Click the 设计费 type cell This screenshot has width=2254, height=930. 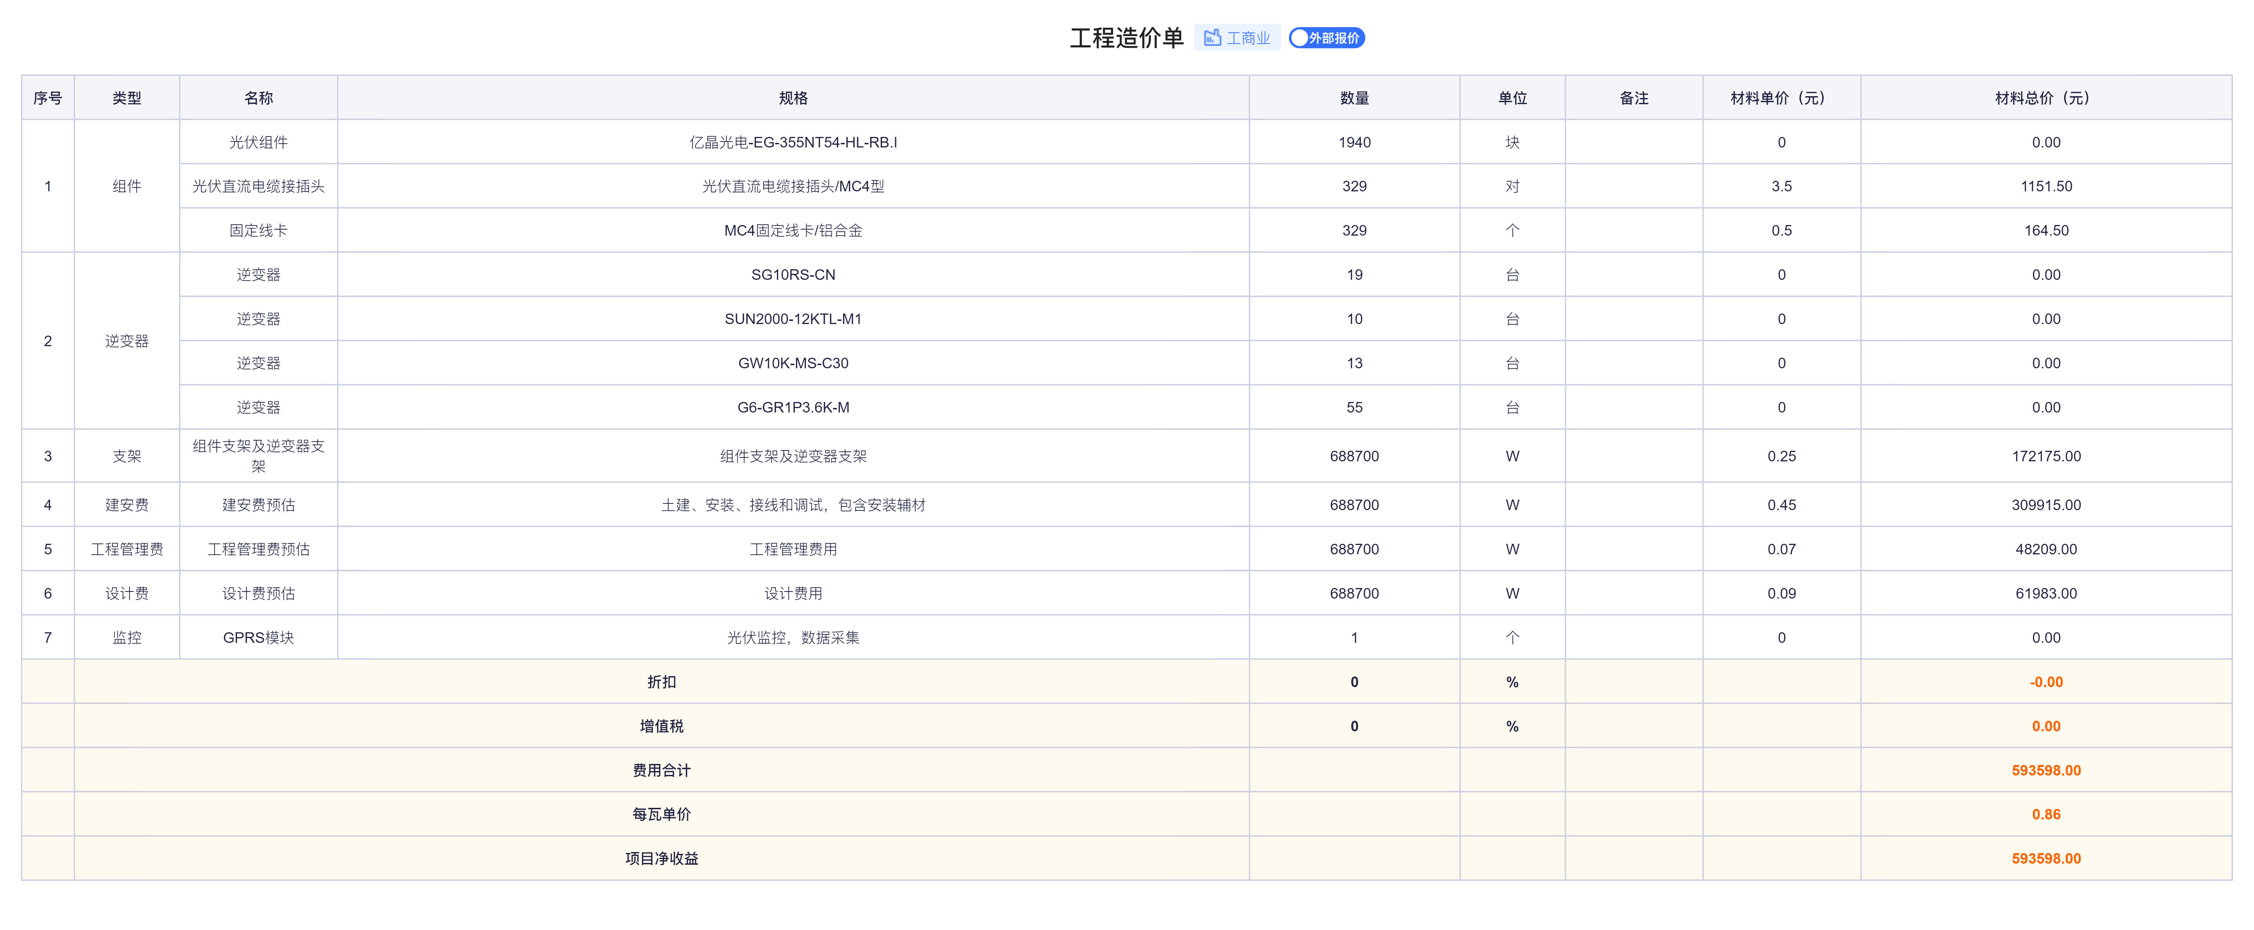coord(127,593)
